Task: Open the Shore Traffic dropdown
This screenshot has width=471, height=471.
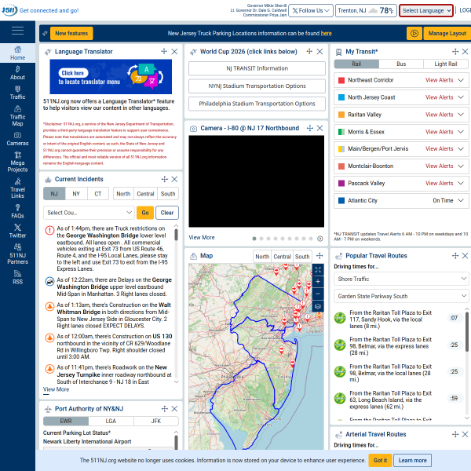Action: 401,279
